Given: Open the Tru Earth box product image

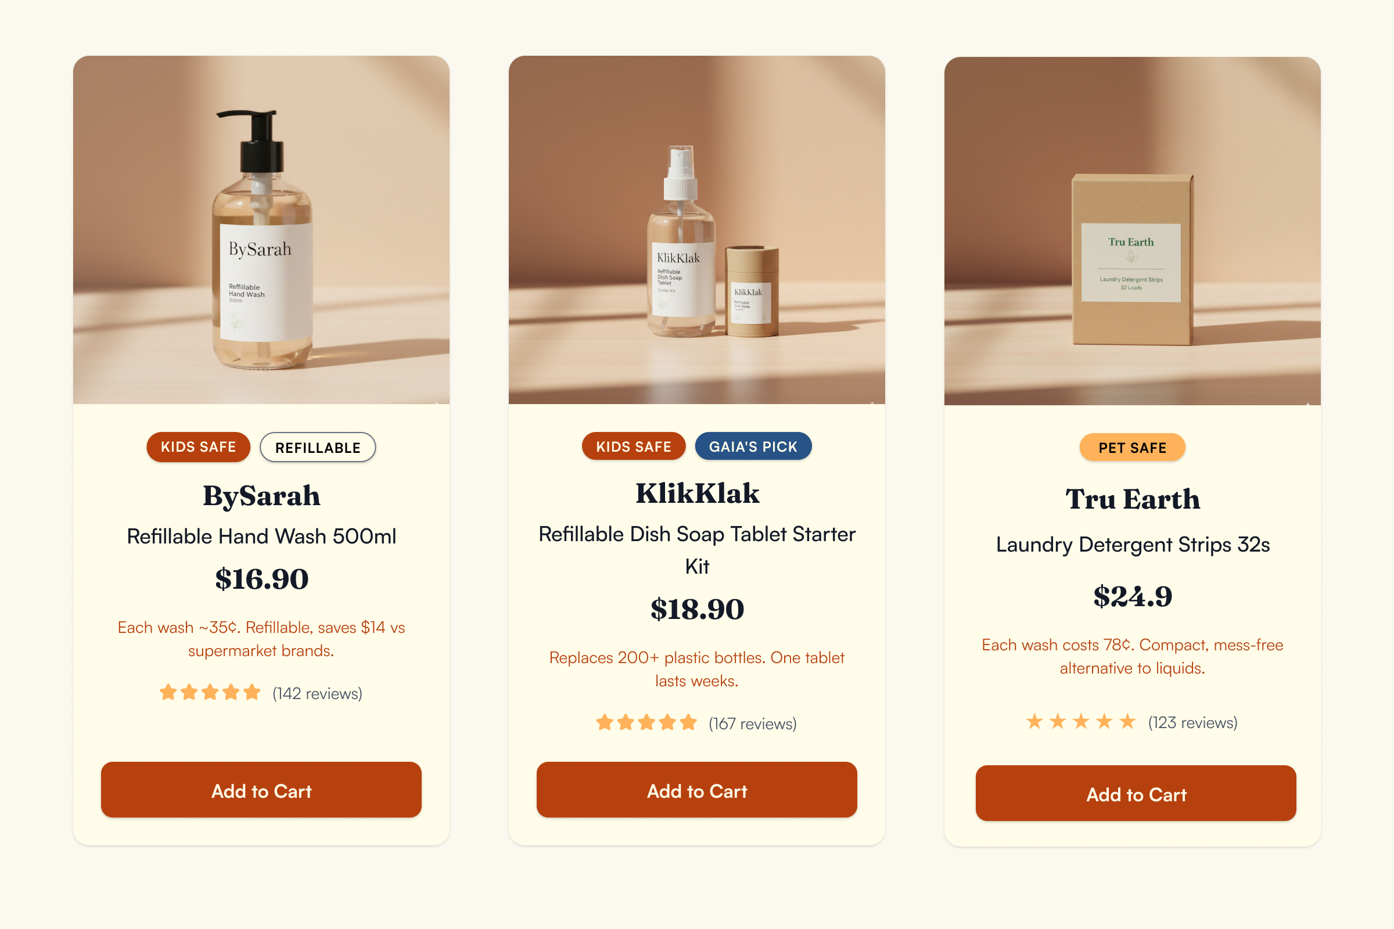Looking at the screenshot, I should (x=1132, y=231).
